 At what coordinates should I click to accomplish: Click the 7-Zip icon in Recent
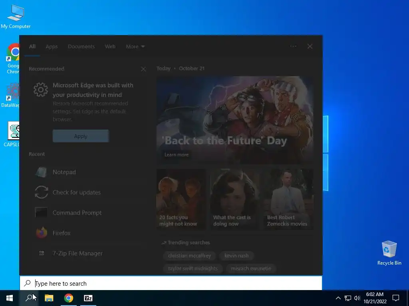pyautogui.click(x=42, y=253)
